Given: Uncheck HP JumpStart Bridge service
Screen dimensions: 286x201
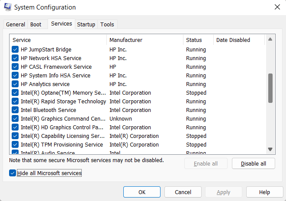Looking at the screenshot, I should [x=15, y=49].
